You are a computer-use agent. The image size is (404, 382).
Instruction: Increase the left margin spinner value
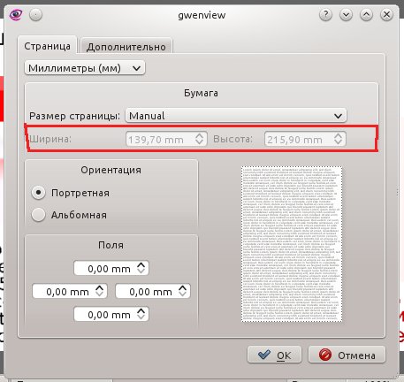[100, 288]
